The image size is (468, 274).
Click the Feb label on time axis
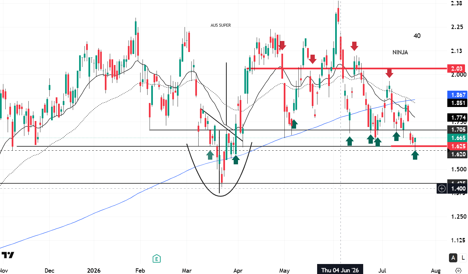click(140, 270)
